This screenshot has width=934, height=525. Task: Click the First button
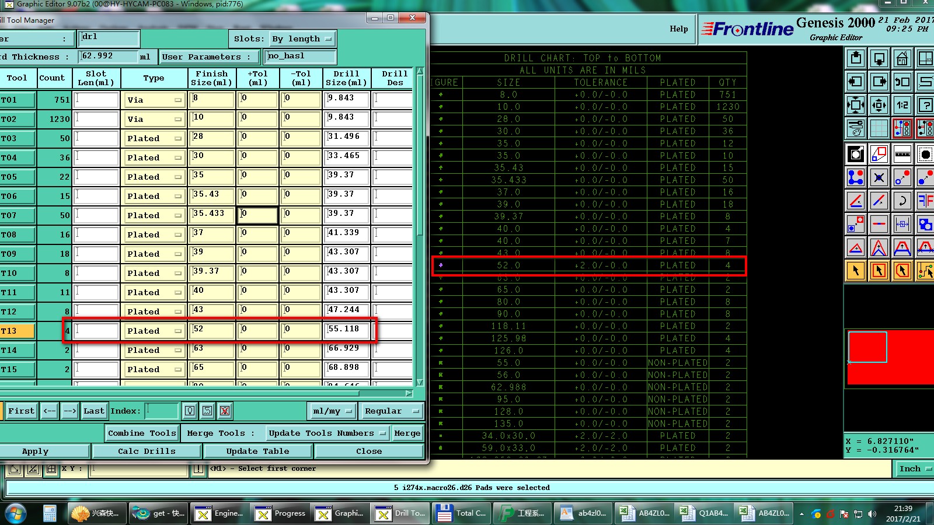pos(22,411)
